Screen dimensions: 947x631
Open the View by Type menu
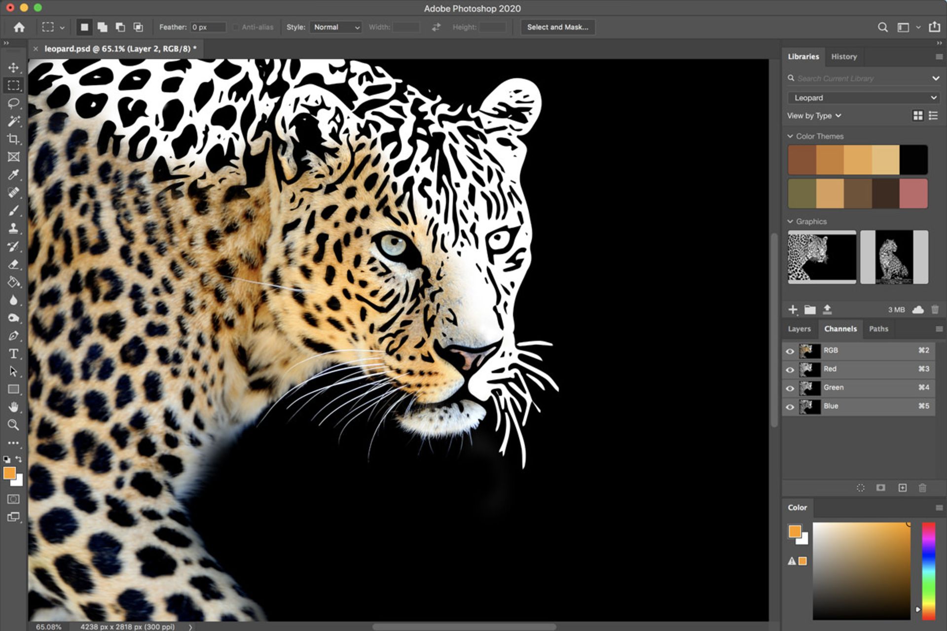pos(814,116)
